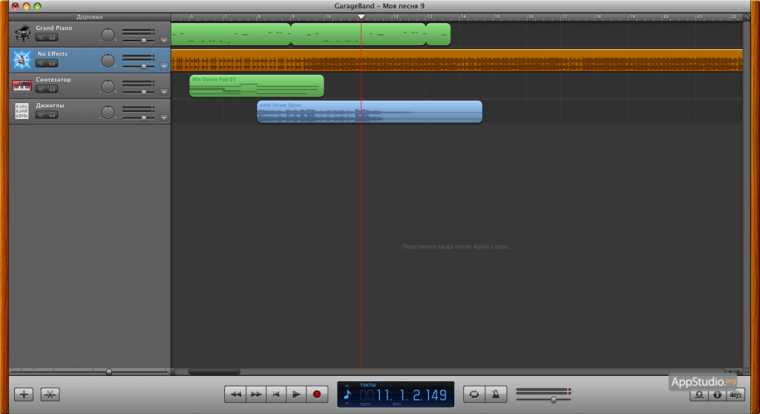Select the short last Grand Piano region
The height and width of the screenshot is (414, 760).
click(x=438, y=34)
